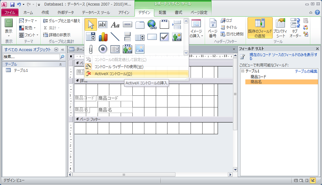322x185 pixels.
Task: Select the Button (xxxx) control
Action: (127, 25)
